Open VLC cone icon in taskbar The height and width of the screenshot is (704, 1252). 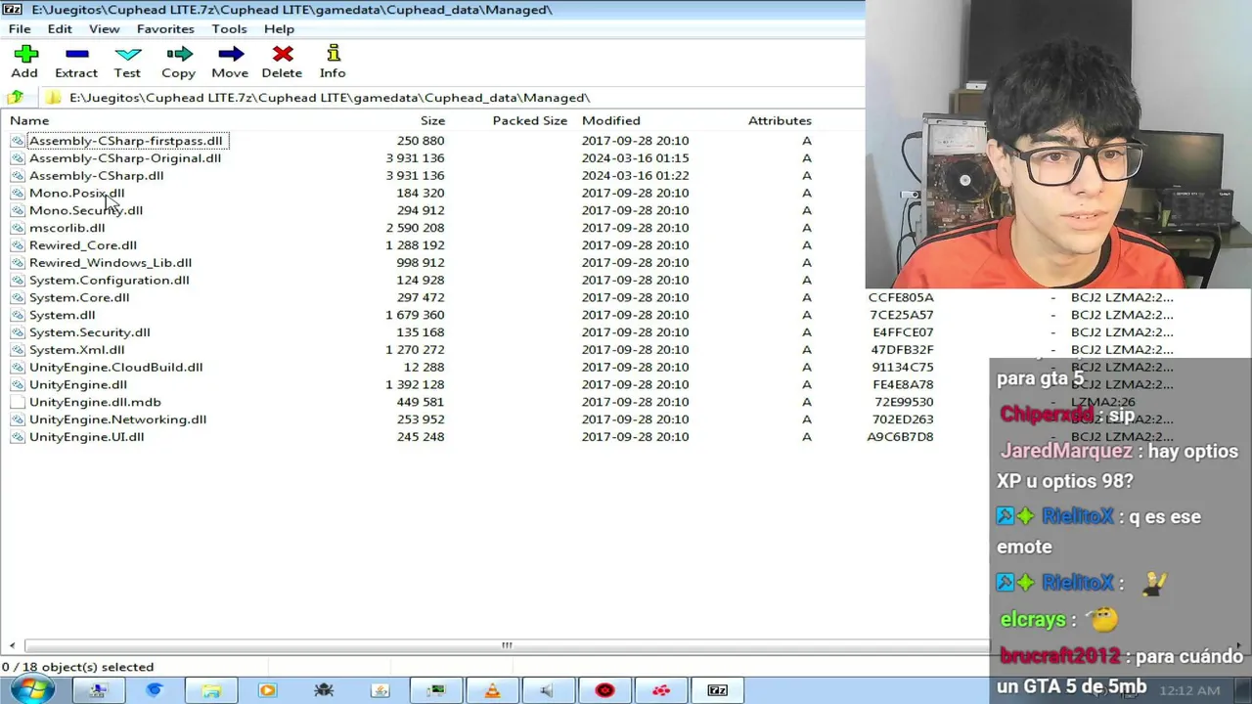click(492, 690)
